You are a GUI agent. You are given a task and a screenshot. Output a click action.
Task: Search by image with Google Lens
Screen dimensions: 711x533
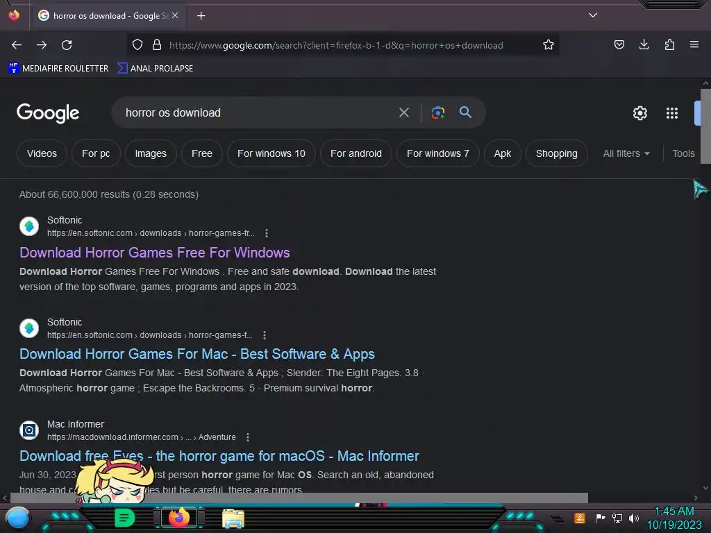point(437,112)
